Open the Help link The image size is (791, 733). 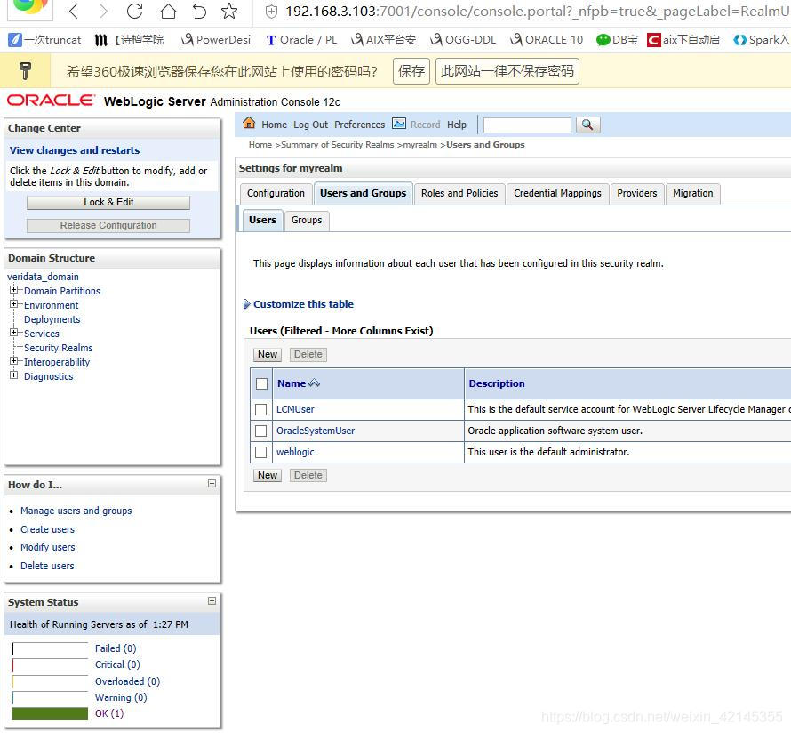click(x=457, y=125)
